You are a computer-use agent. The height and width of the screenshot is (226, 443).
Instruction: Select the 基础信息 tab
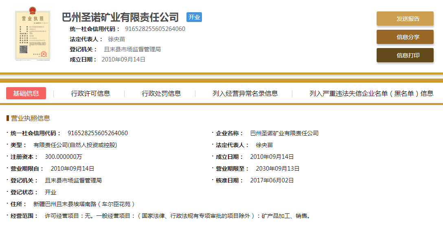pos(26,93)
